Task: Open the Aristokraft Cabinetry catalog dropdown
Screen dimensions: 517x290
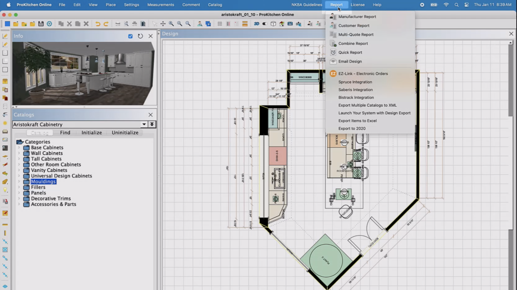Action: point(144,124)
